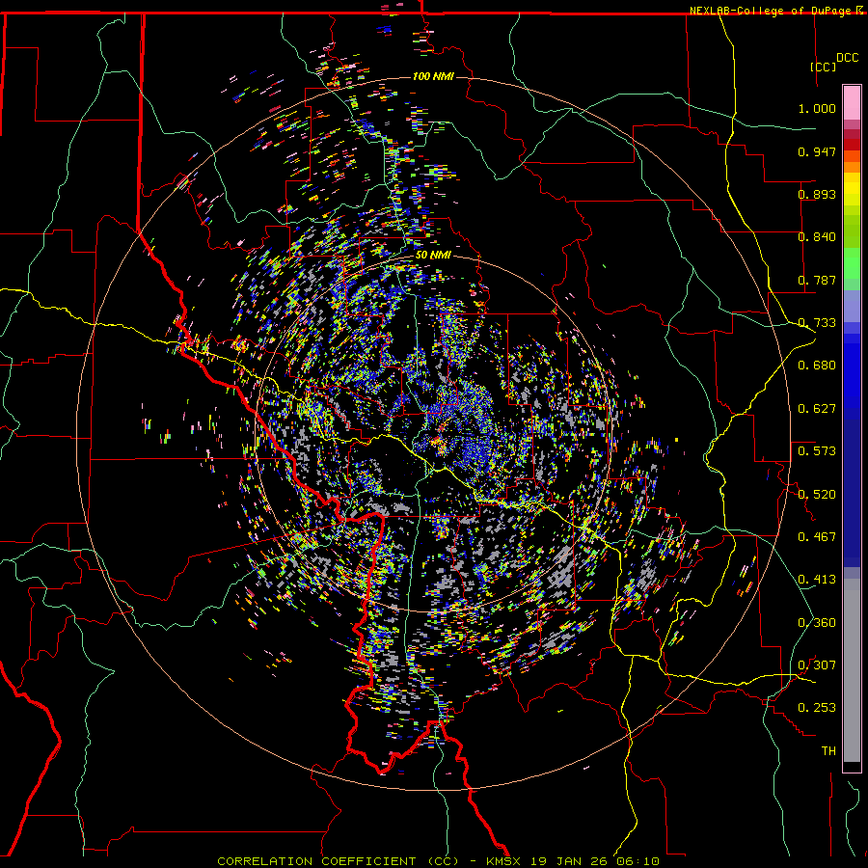Viewport: 868px width, 868px height.
Task: Click the DCC product label
Action: coord(847,58)
